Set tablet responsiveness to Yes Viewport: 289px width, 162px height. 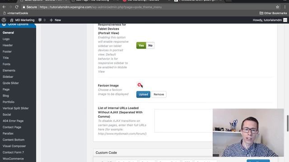click(x=141, y=45)
